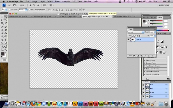This screenshot has height=108, width=173.
Task: Select the Blue channel row
Action: tap(155, 96)
